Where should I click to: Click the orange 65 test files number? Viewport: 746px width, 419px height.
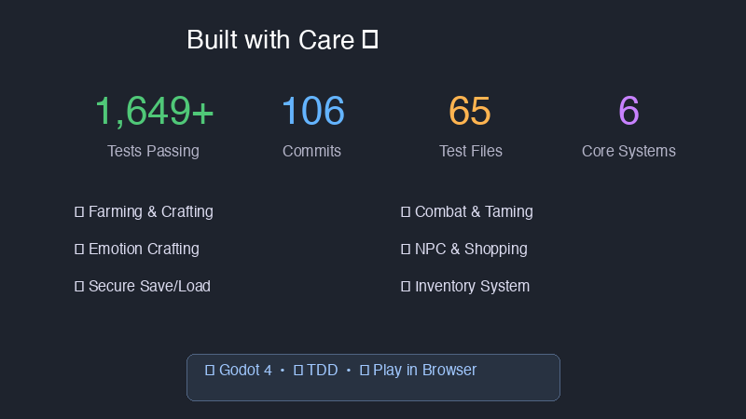[x=470, y=111]
